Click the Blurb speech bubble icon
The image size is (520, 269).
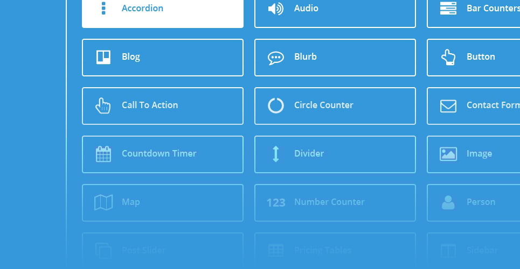tap(275, 58)
